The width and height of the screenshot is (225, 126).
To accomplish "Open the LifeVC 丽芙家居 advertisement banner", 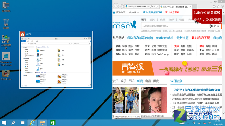I will point(207,16).
